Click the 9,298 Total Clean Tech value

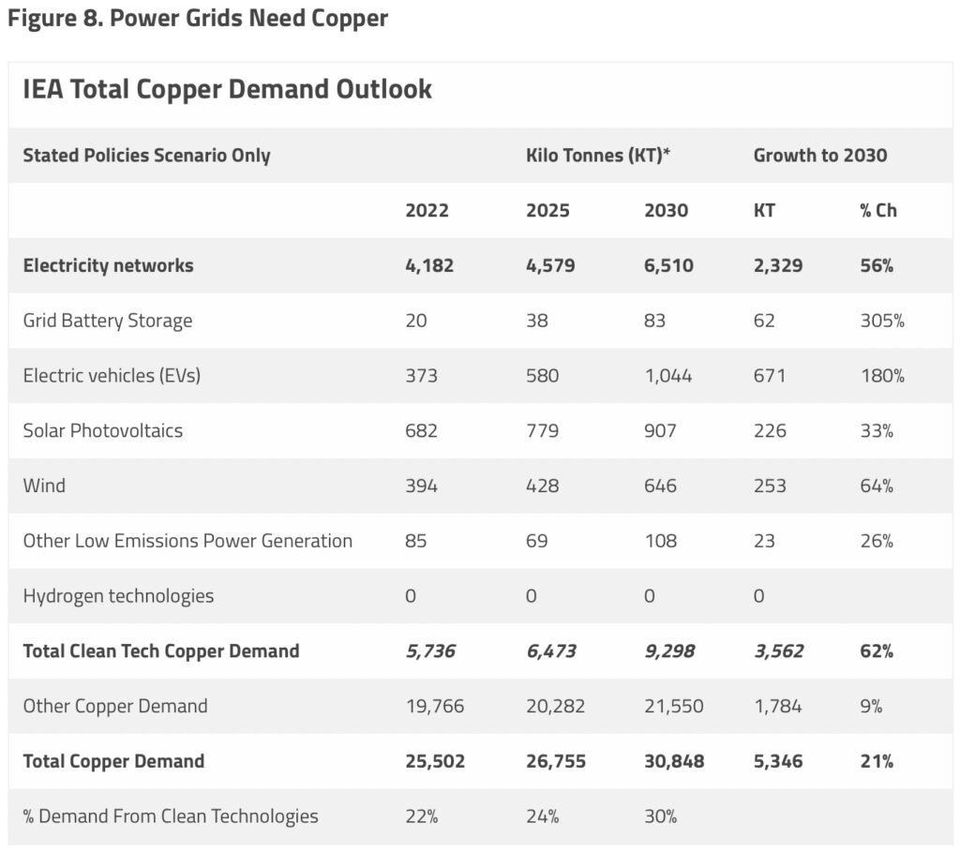point(669,651)
